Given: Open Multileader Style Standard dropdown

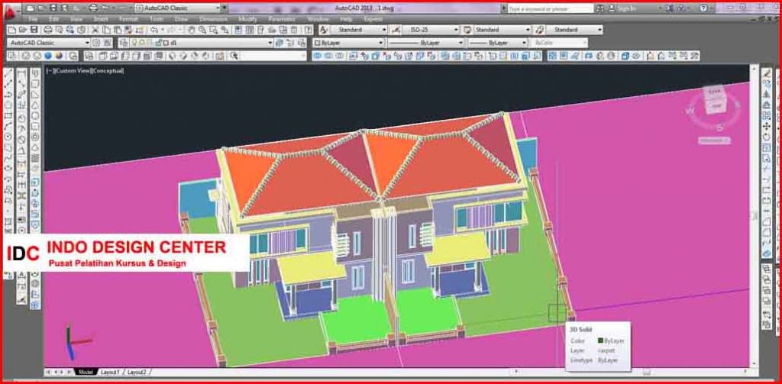Looking at the screenshot, I should pos(599,30).
